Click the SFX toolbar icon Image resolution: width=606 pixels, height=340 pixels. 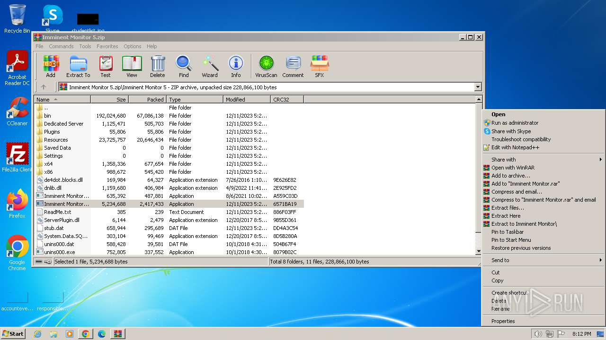[320, 67]
